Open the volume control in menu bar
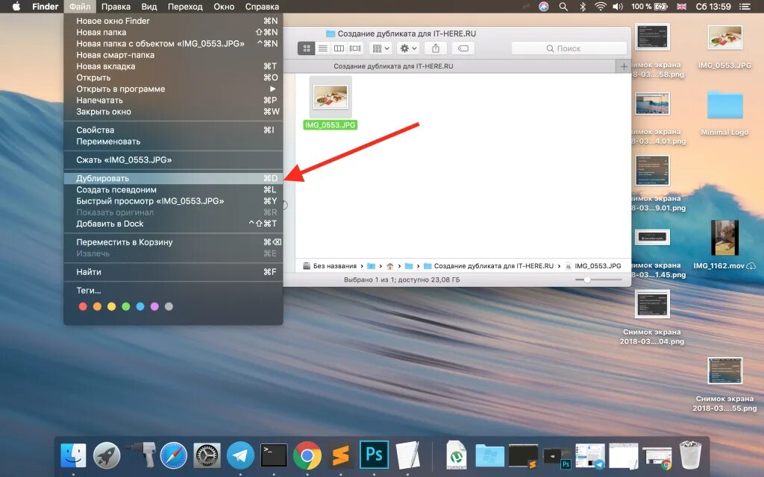The height and width of the screenshot is (477, 764). pos(618,7)
